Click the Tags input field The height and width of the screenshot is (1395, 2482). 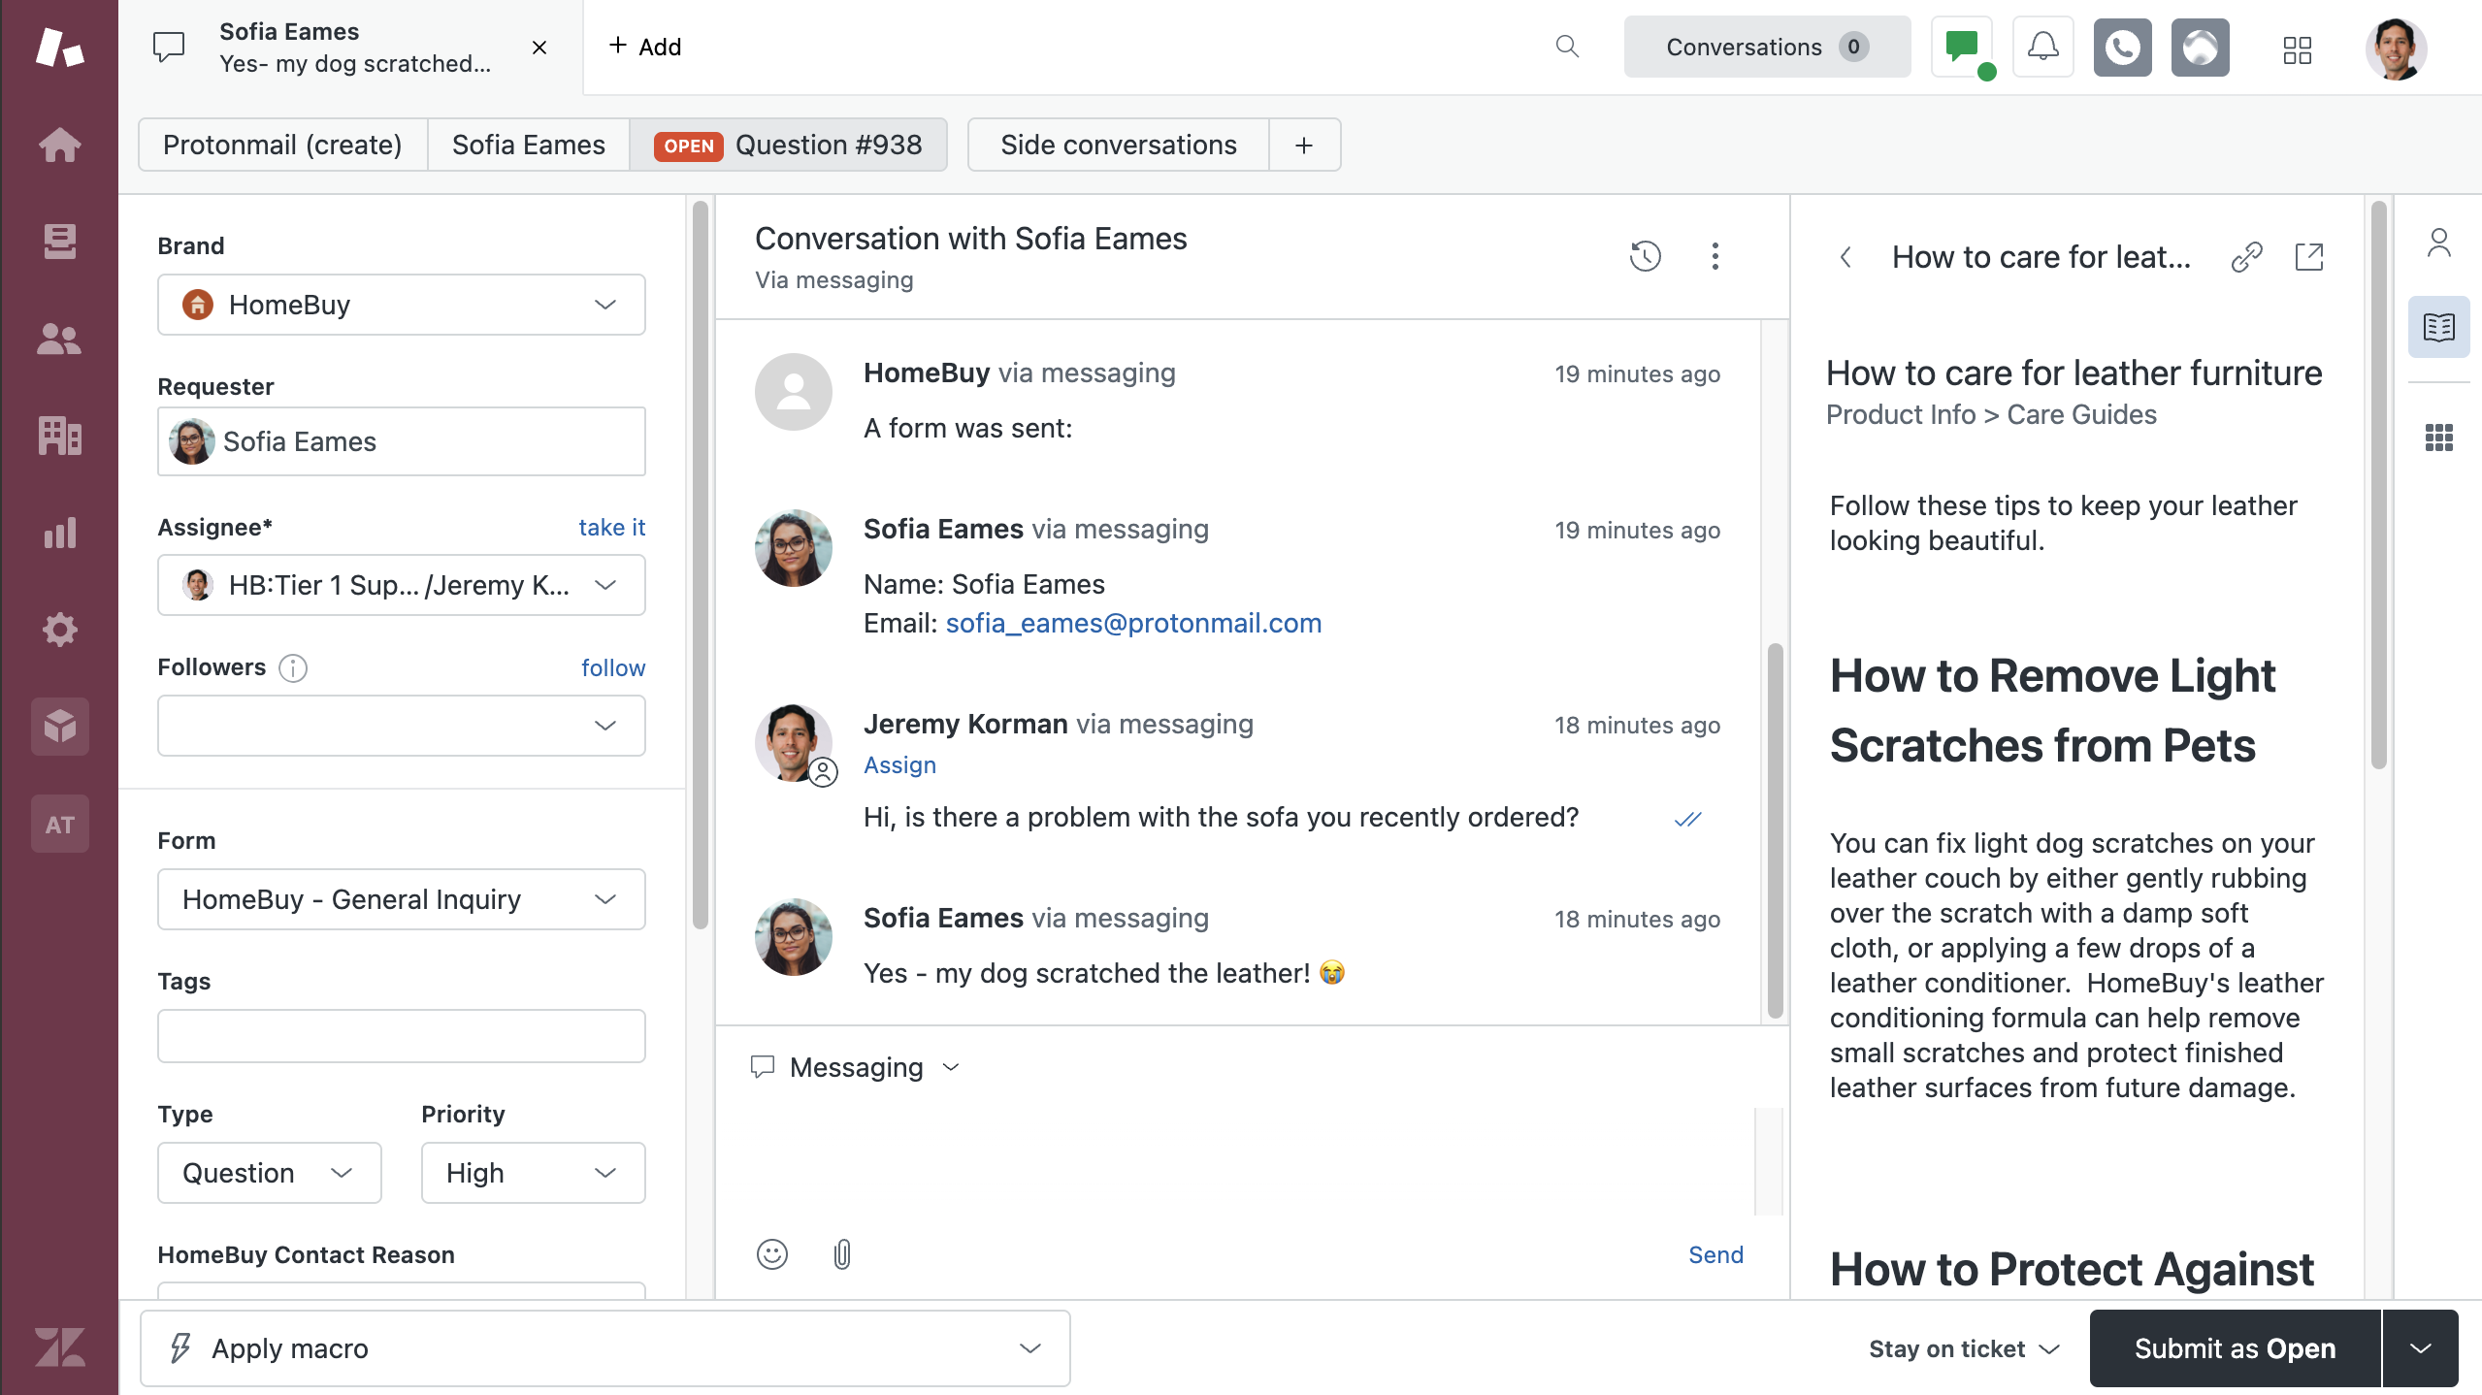(401, 1036)
